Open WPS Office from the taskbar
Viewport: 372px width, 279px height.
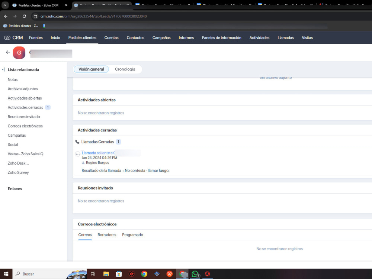169,274
